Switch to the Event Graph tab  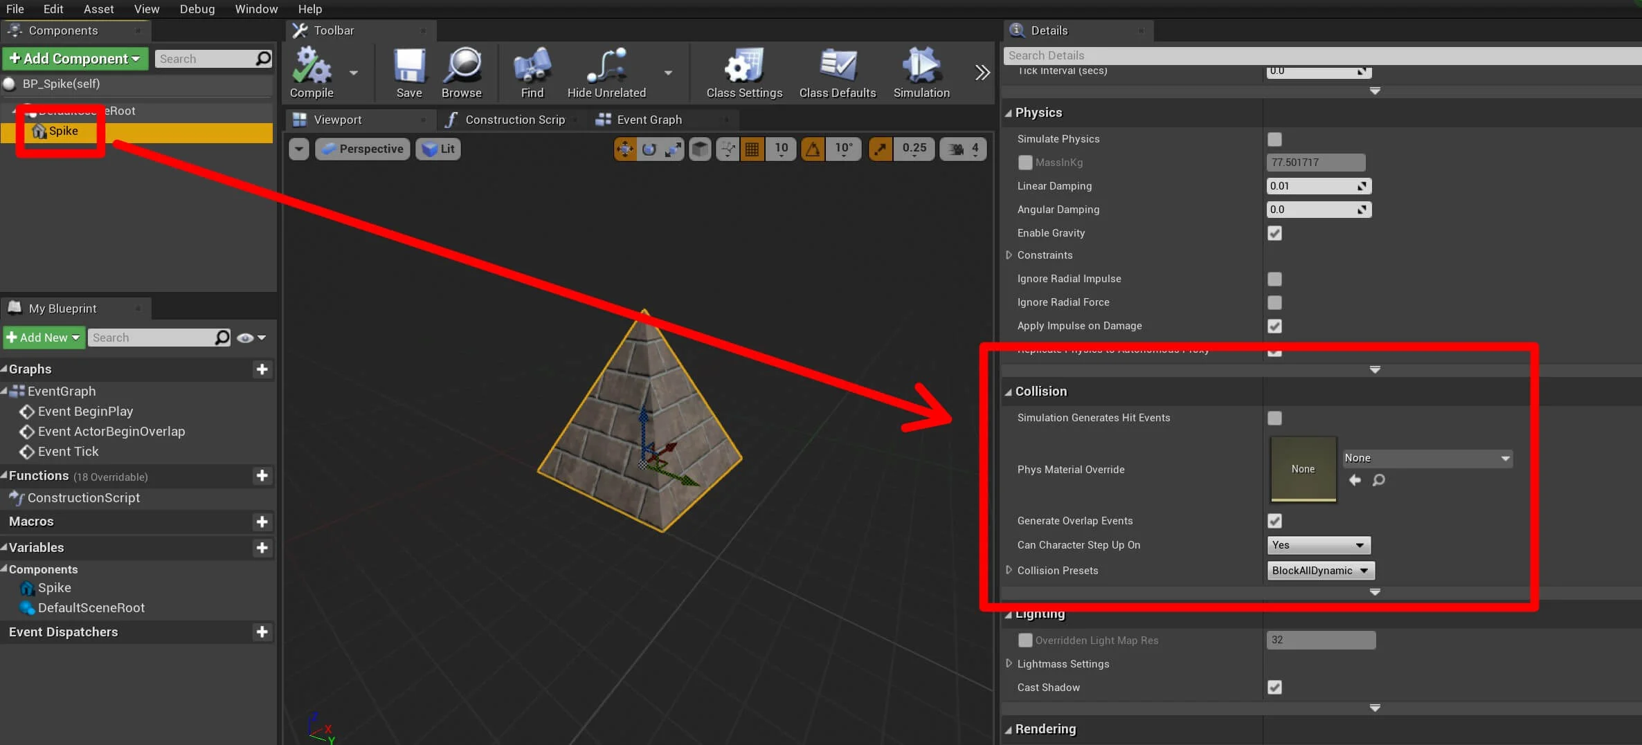[x=649, y=120]
